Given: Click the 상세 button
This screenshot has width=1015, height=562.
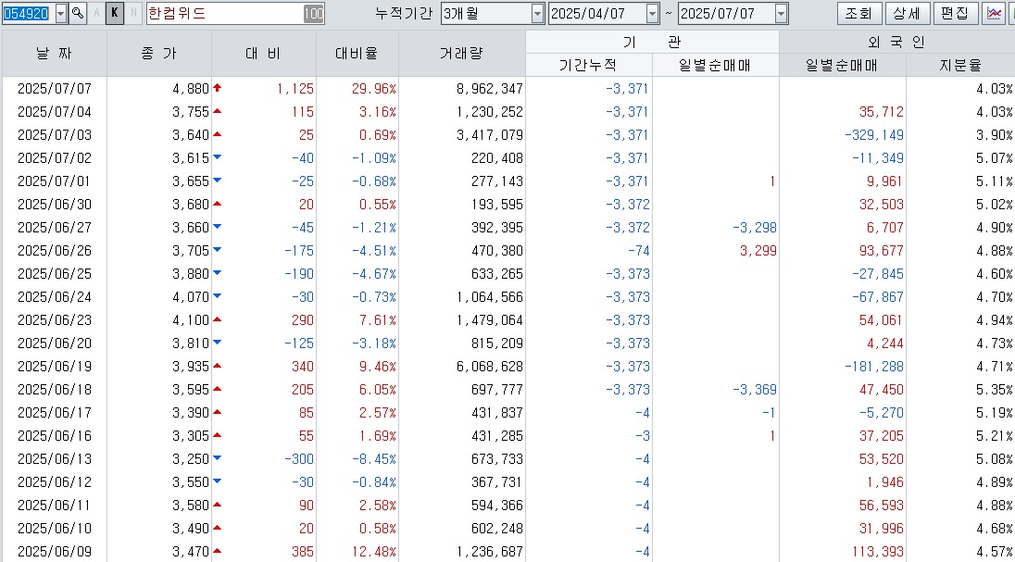Looking at the screenshot, I should point(907,13).
